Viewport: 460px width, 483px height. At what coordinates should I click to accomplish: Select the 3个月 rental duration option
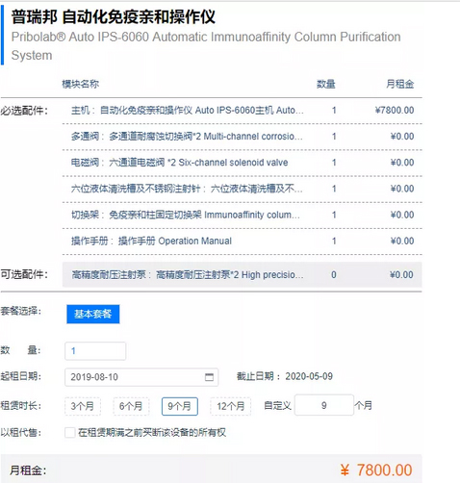(83, 406)
